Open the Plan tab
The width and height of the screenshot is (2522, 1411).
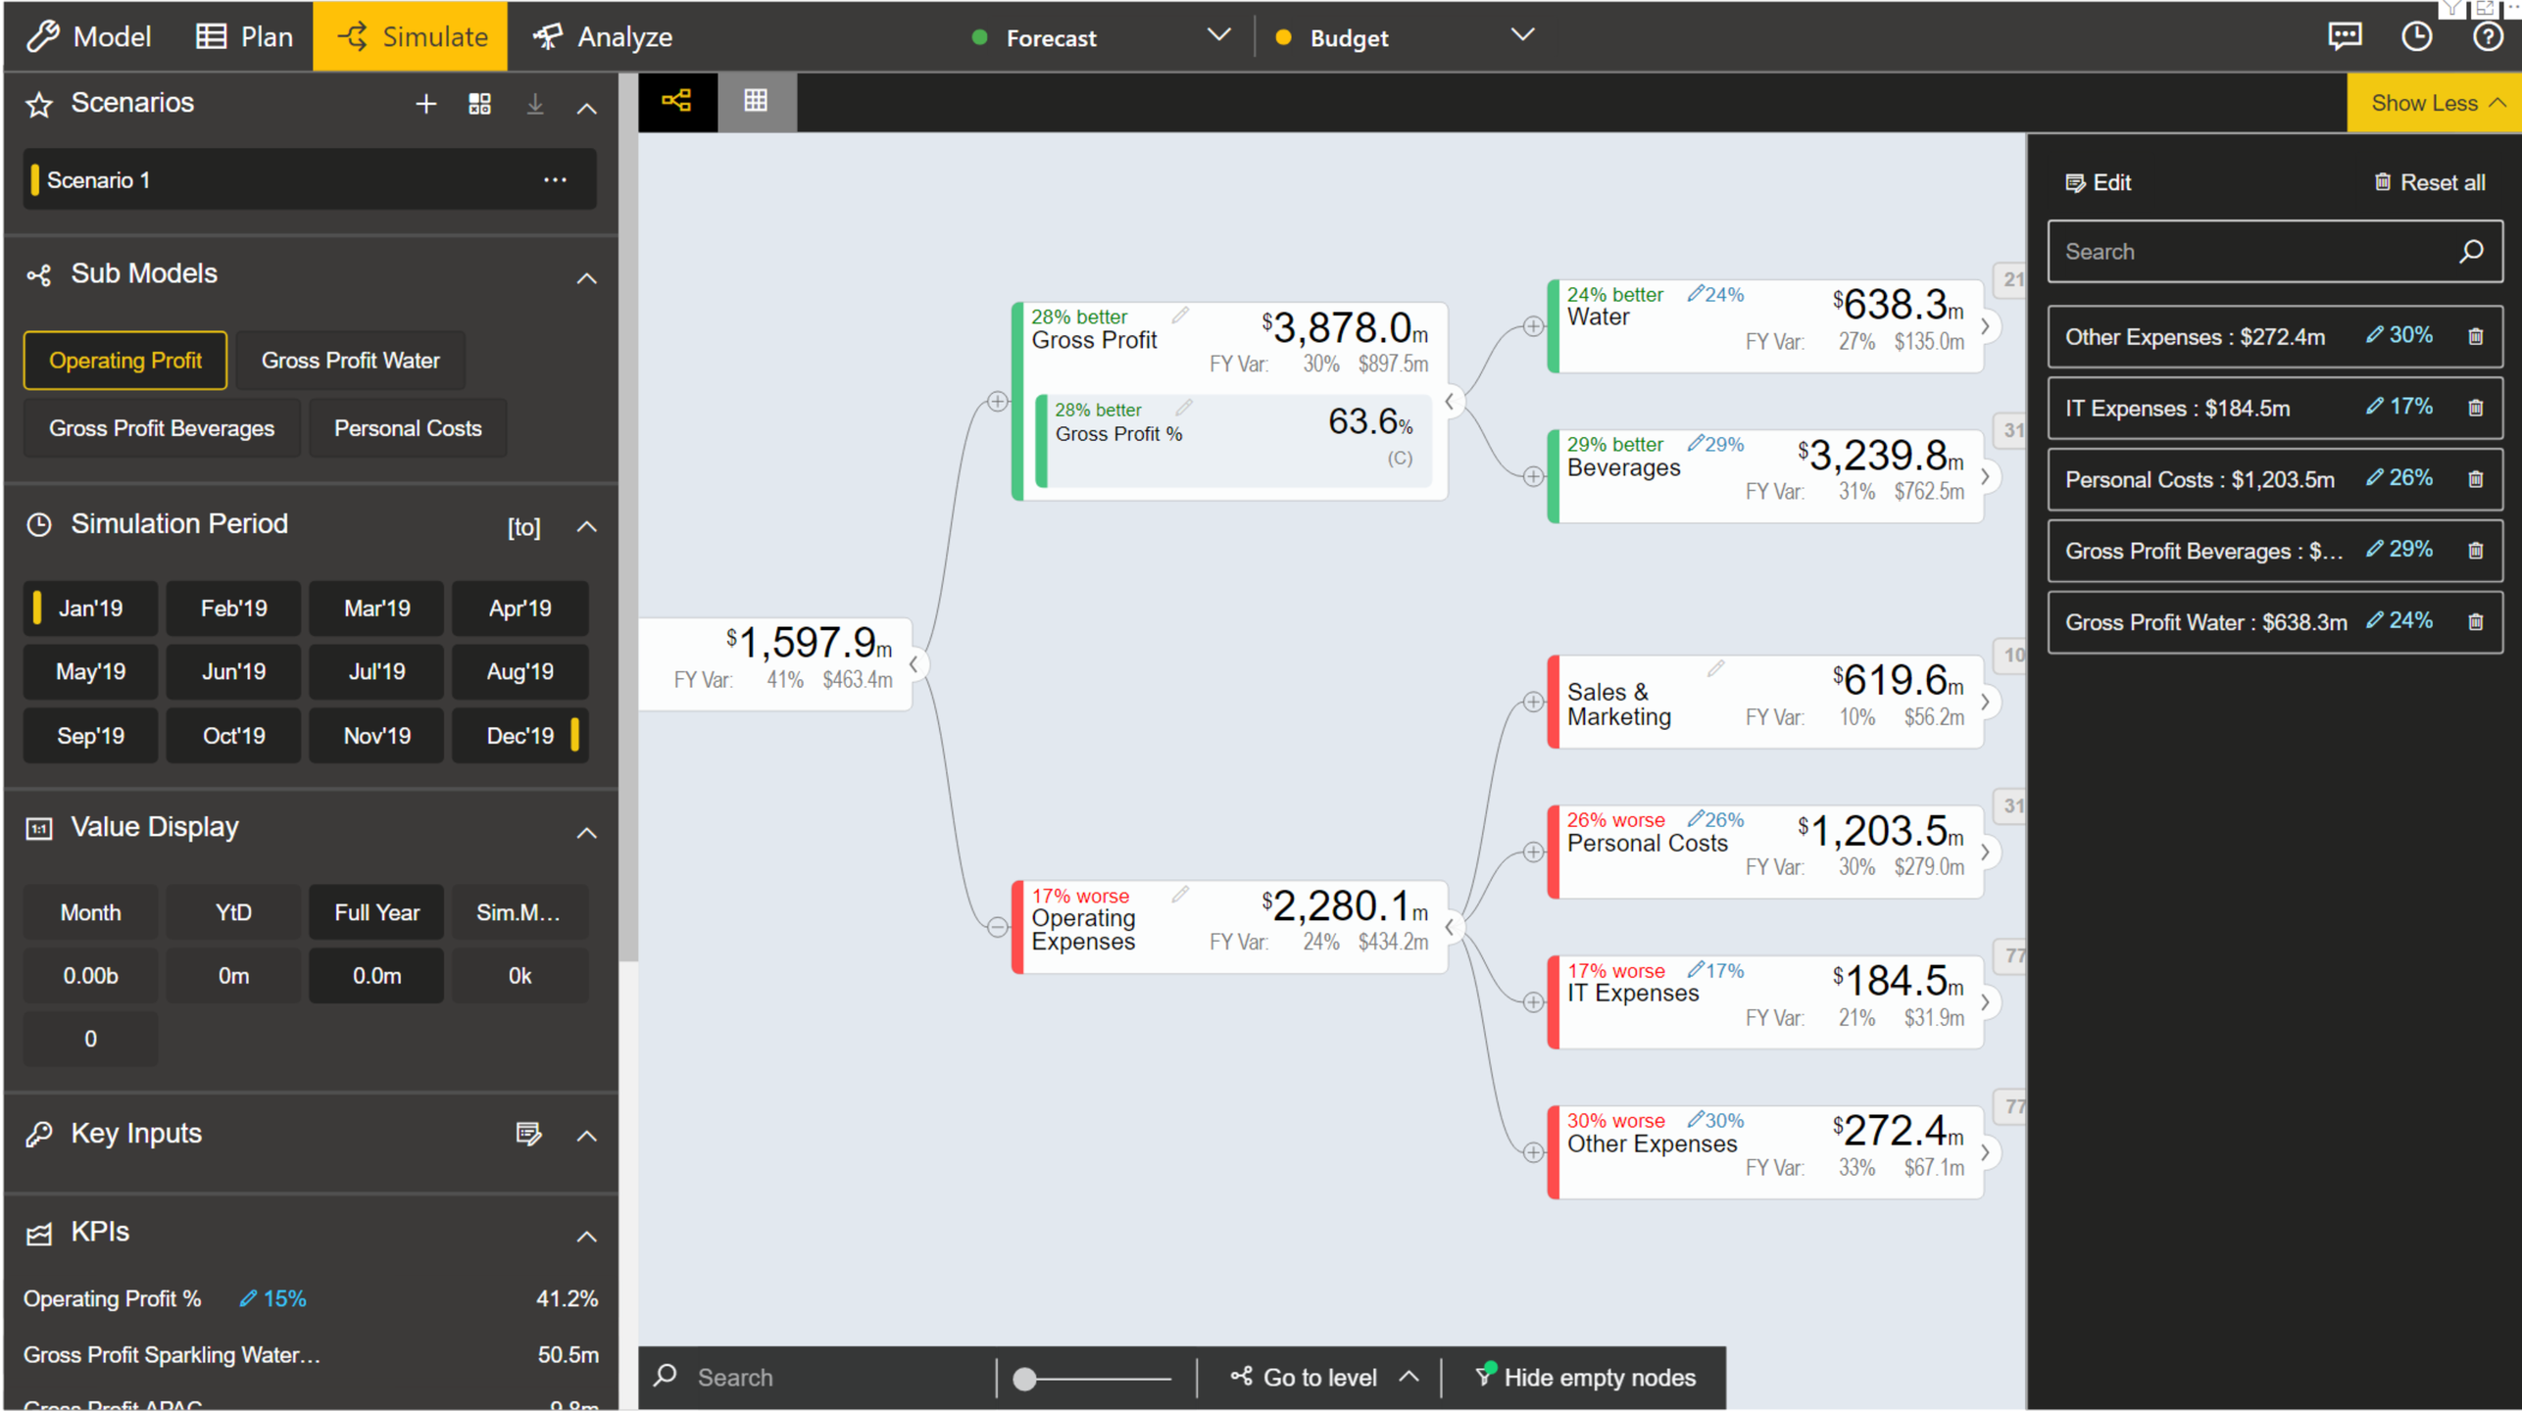tap(245, 37)
